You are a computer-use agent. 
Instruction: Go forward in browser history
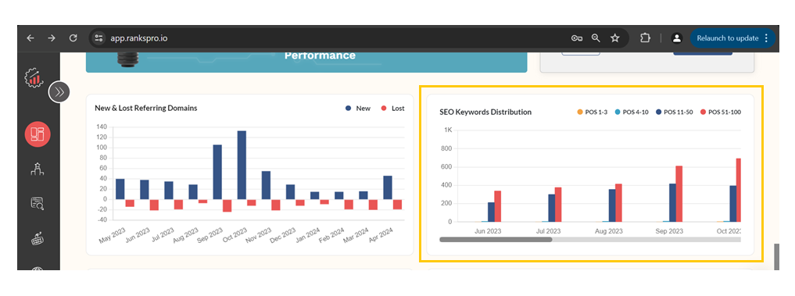click(x=52, y=38)
